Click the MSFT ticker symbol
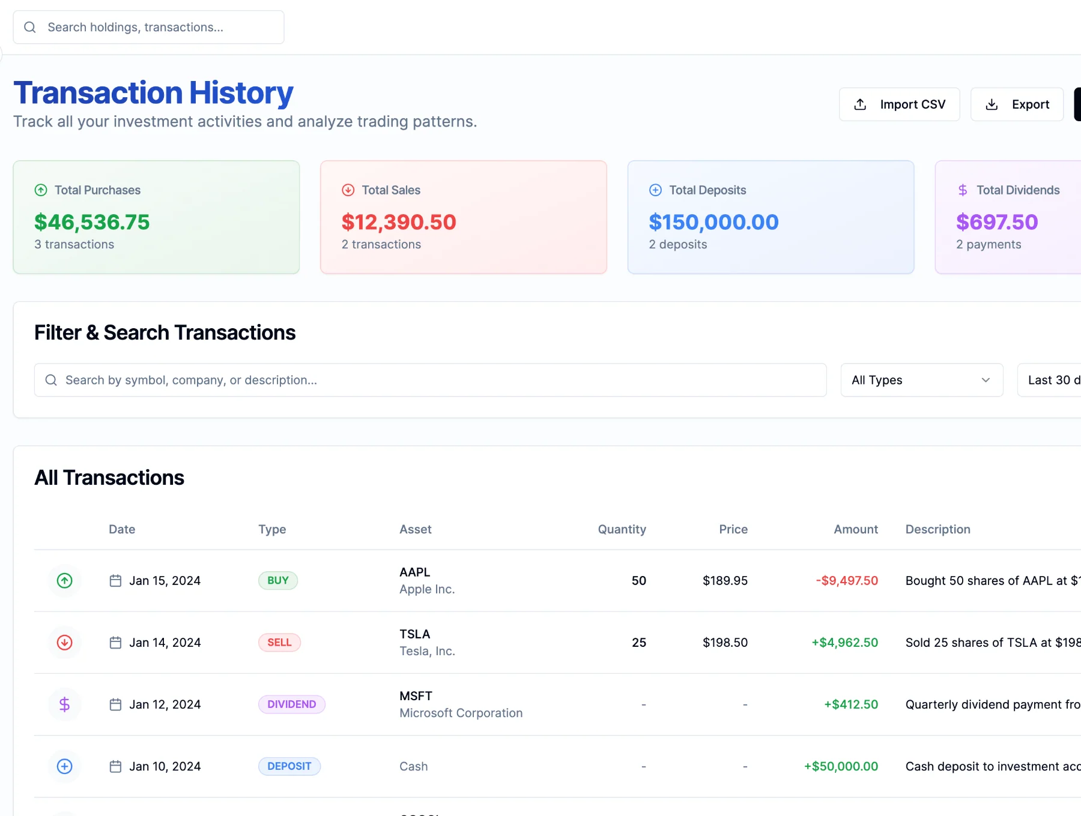1081x816 pixels. 416,695
